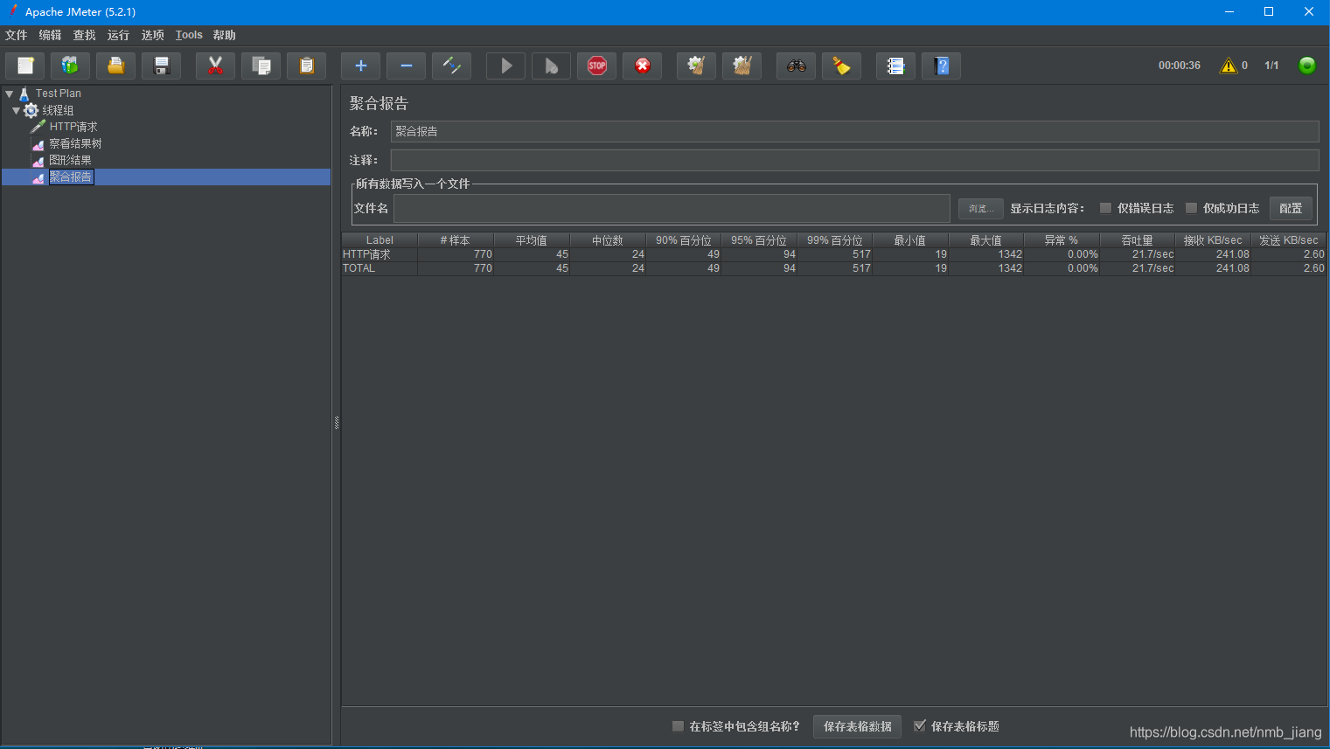Click the Paste clipboard icon

click(x=306, y=66)
